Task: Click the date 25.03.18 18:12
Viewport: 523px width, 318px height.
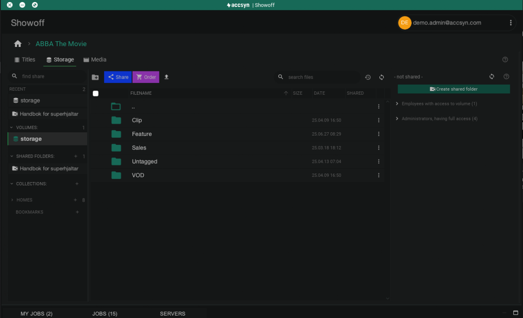Action: coord(326,148)
